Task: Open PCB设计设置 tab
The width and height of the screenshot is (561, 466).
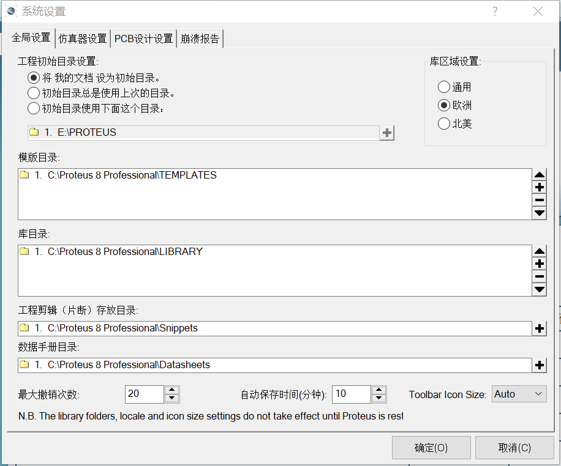Action: [x=143, y=39]
